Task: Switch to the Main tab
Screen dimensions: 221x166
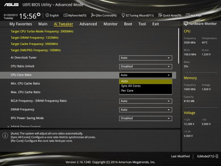Action: coord(43,24)
